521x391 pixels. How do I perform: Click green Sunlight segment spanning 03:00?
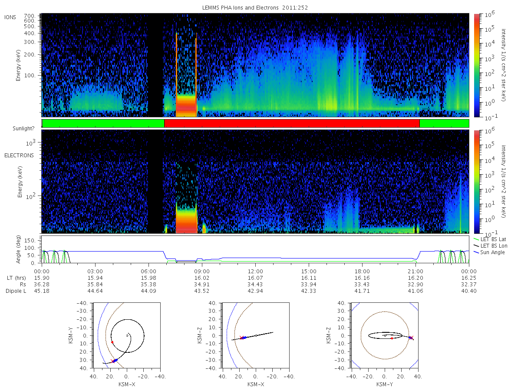coord(103,123)
